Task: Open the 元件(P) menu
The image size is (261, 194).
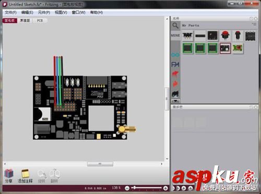Action: 44,13
